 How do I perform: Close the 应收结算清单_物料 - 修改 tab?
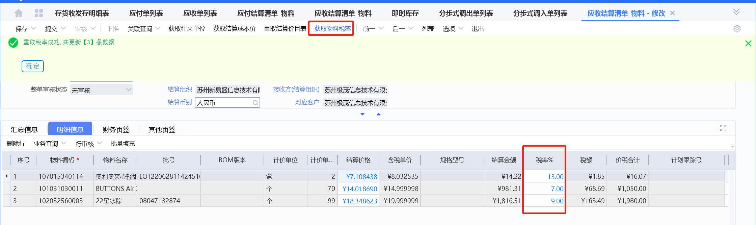click(672, 13)
